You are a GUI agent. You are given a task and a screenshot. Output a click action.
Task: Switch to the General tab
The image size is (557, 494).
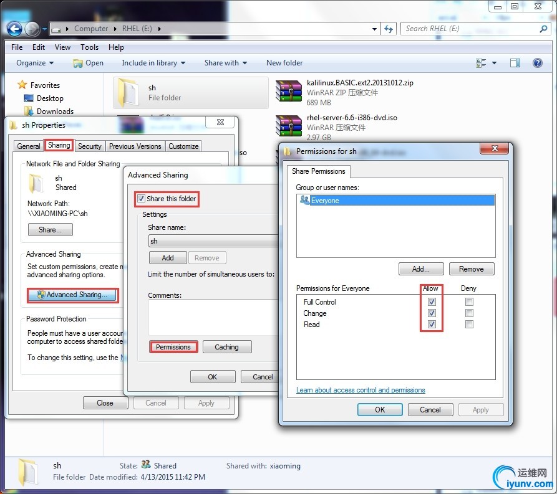click(29, 146)
